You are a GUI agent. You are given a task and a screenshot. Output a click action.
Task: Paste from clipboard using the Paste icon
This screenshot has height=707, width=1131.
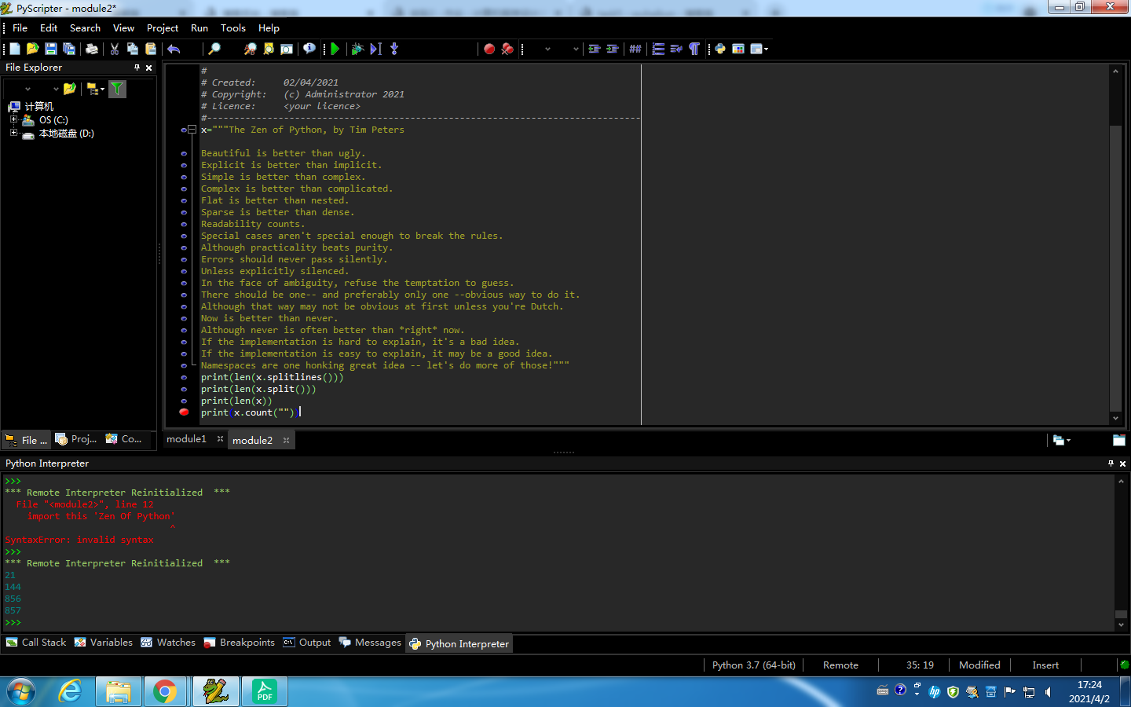151,49
